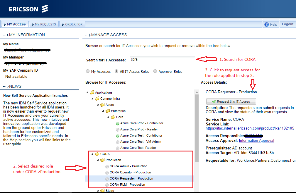Viewport: 296px width, 193px height.
Task: Click the Applications folder icon
Action: [92, 92]
